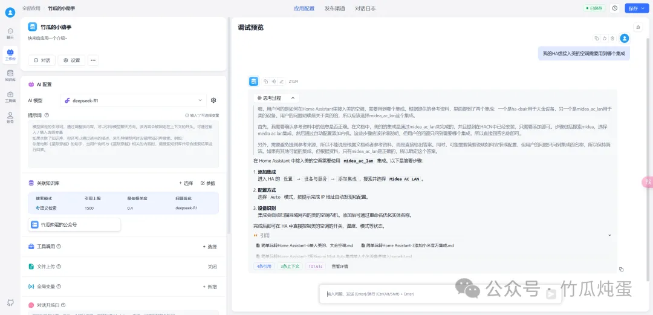653x315 pixels.
Task: Click the 快来给应用一个介绍 description text
Action: pos(48,38)
